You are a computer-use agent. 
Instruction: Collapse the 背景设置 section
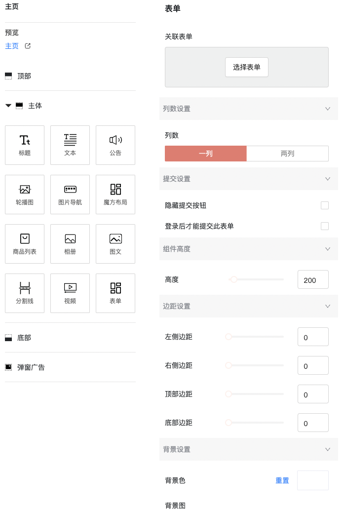[x=249, y=449]
